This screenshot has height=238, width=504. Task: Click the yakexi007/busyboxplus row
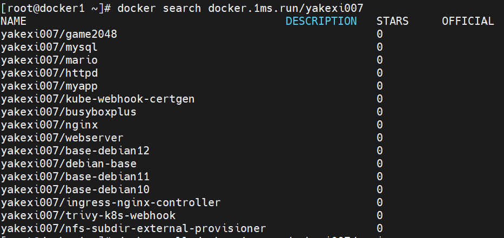69,112
